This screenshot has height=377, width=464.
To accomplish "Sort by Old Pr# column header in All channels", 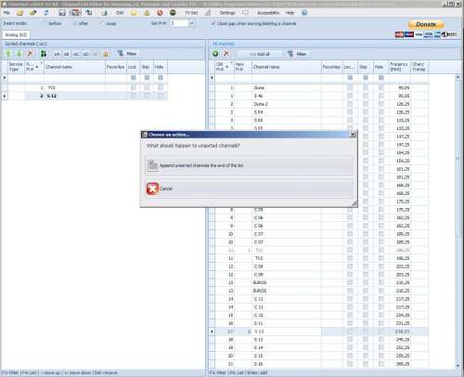I will 224,67.
